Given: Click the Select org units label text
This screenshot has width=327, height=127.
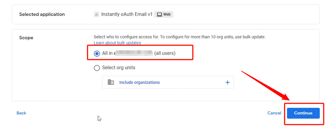Looking at the screenshot, I should [x=119, y=68].
